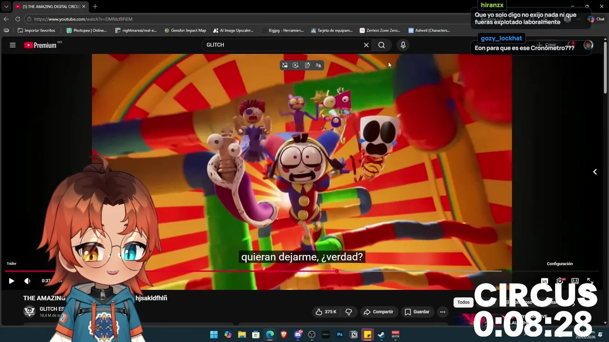The image size is (609, 342).
Task: Open Ashveil Characters bookmark
Action: [429, 30]
